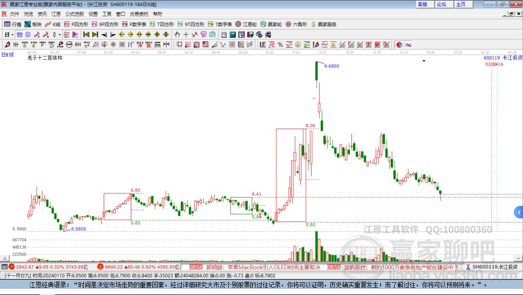Open the 公式选股 menu
523x295 pixels.
75,14
